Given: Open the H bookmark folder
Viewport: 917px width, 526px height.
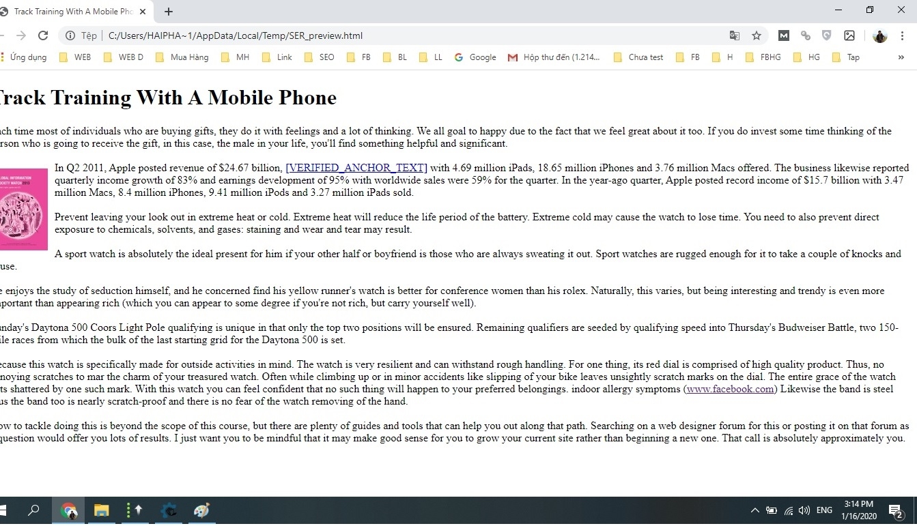Looking at the screenshot, I should [723, 57].
